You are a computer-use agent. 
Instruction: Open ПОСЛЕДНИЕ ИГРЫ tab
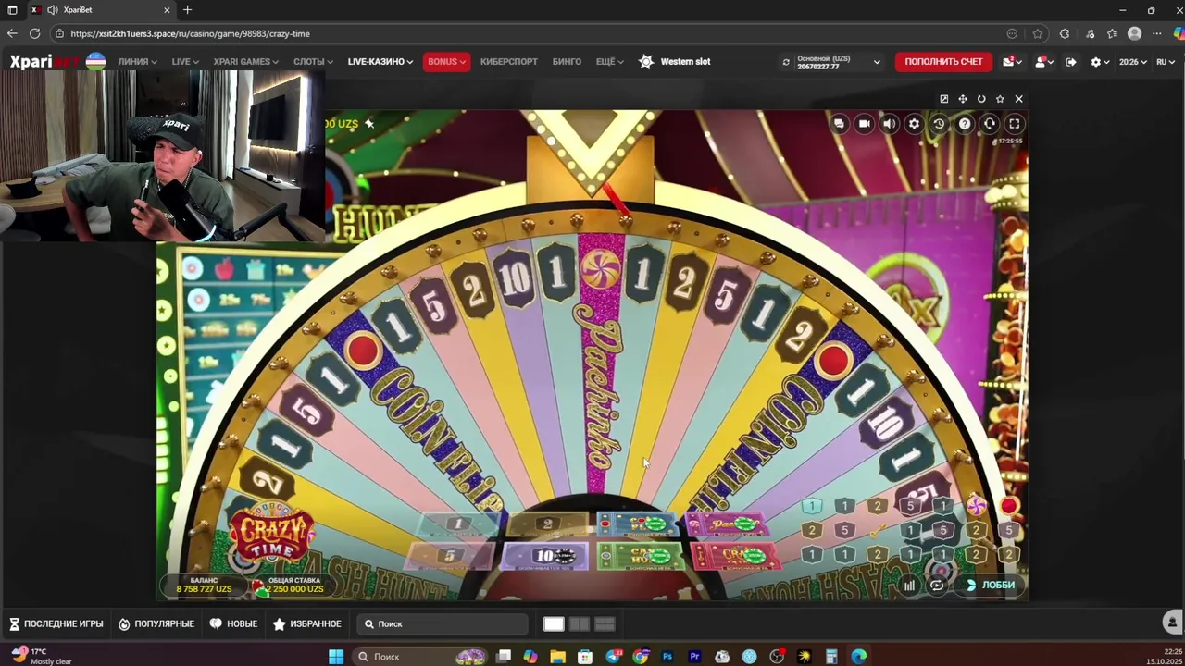pyautogui.click(x=56, y=624)
